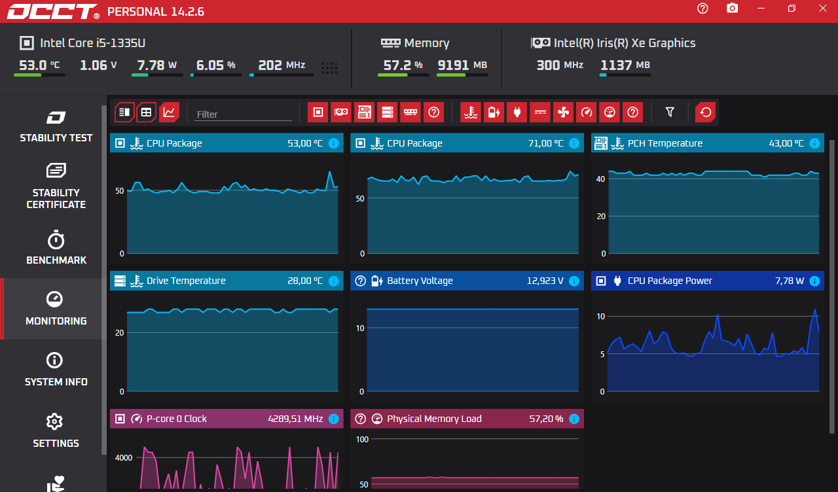The width and height of the screenshot is (838, 492).
Task: Open info for Drive Temperature card
Action: pos(334,281)
